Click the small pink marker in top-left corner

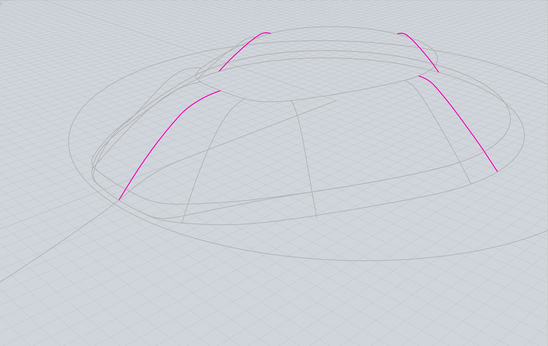(x=1, y=2)
